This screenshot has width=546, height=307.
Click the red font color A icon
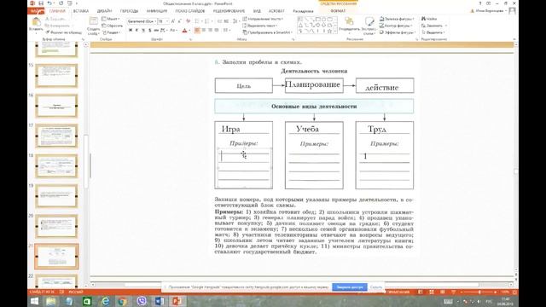coord(184,31)
